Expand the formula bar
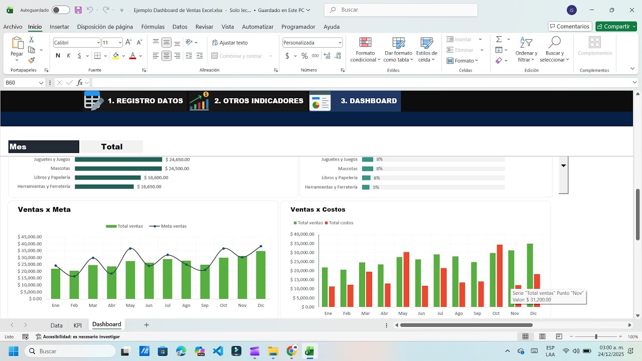Screen dimensions: 642x361 pyautogui.click(x=635, y=83)
